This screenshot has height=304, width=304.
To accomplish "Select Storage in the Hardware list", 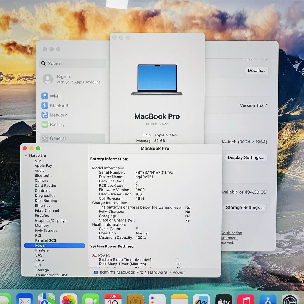I will 42,270.
